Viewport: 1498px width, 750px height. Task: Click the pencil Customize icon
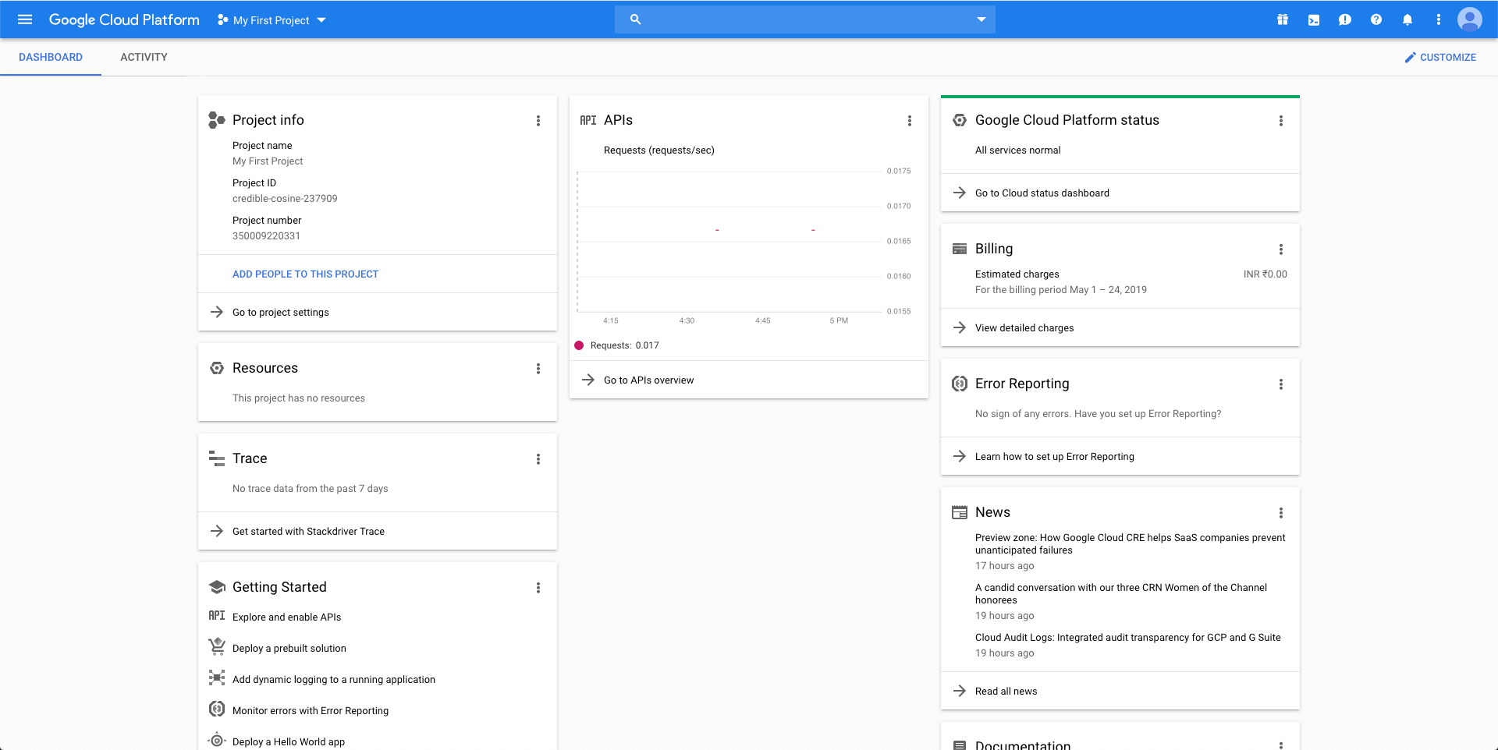pos(1410,58)
